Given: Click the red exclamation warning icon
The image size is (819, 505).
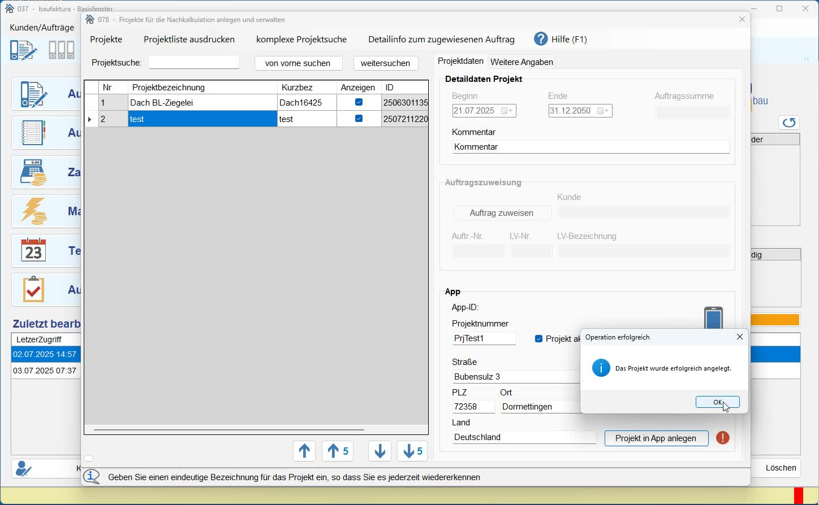Looking at the screenshot, I should coord(723,438).
